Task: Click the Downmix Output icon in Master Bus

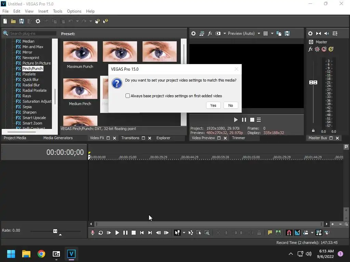Action: tap(319, 33)
